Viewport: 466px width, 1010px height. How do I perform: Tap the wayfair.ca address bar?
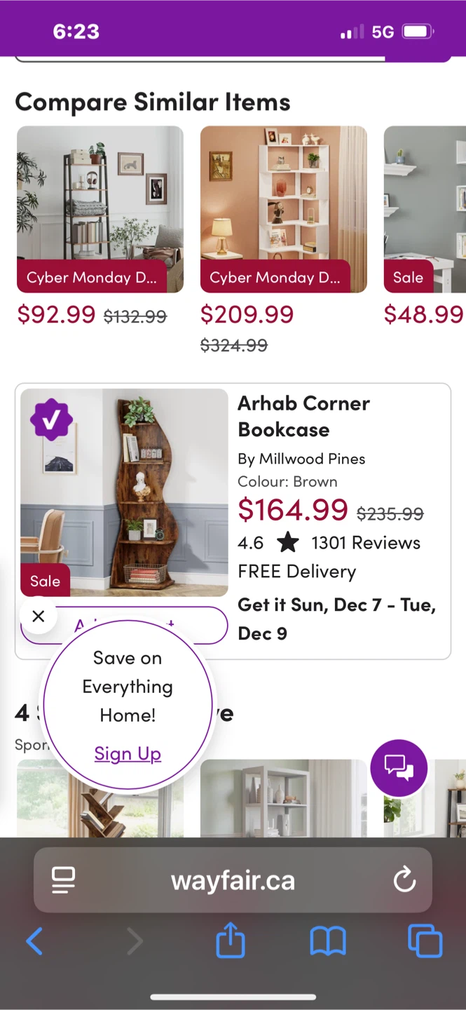click(x=233, y=880)
